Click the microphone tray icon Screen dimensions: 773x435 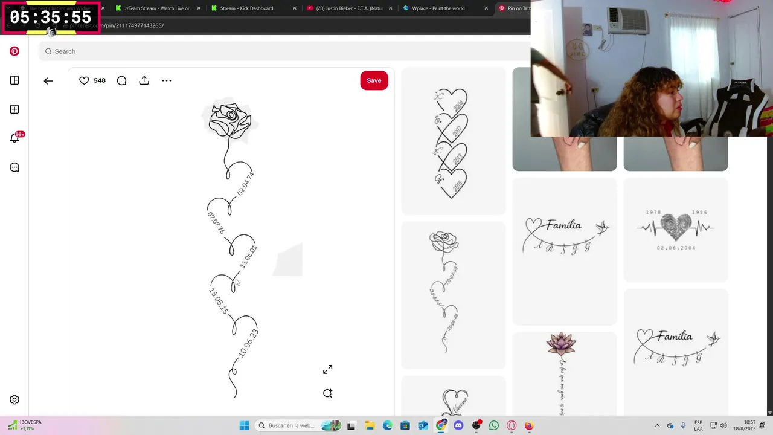click(683, 425)
